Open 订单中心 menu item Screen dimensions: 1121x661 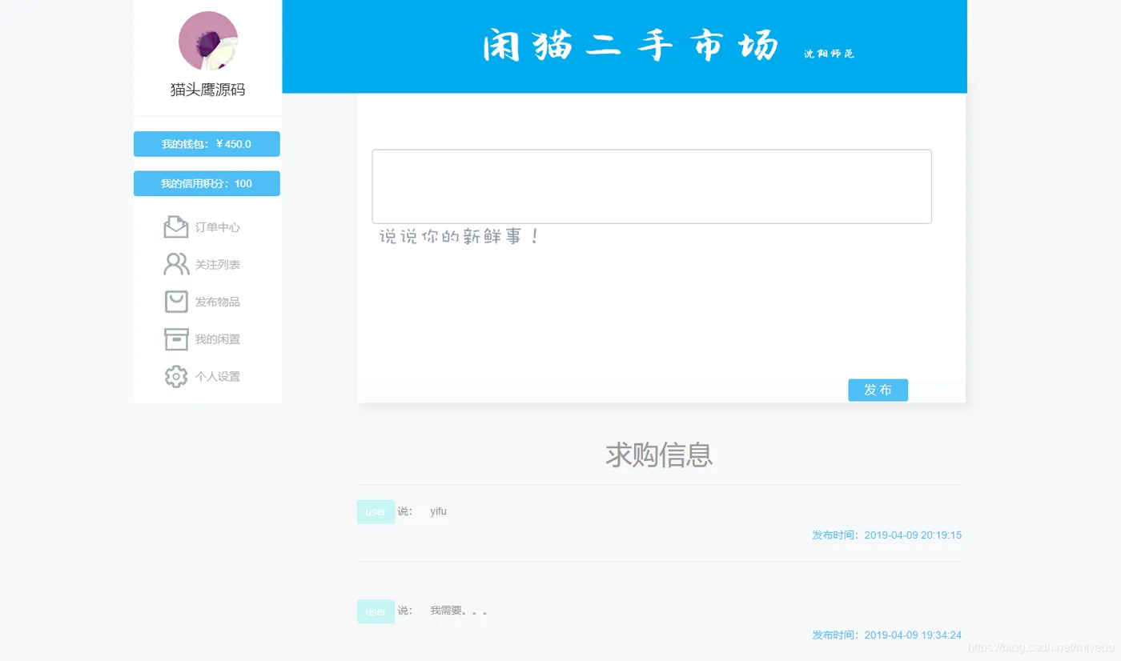click(x=218, y=227)
